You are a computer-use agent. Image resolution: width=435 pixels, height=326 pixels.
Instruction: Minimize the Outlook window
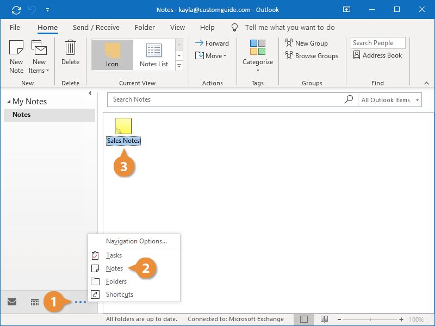coord(372,10)
